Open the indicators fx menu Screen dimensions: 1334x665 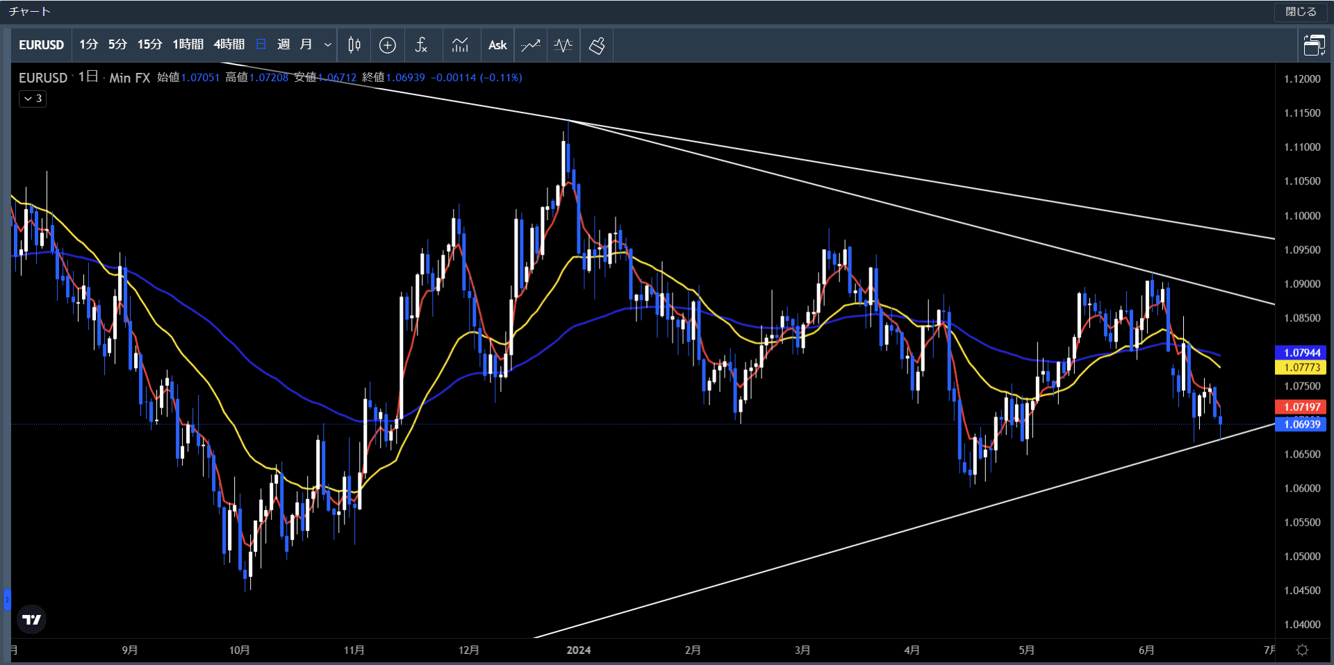pyautogui.click(x=421, y=45)
